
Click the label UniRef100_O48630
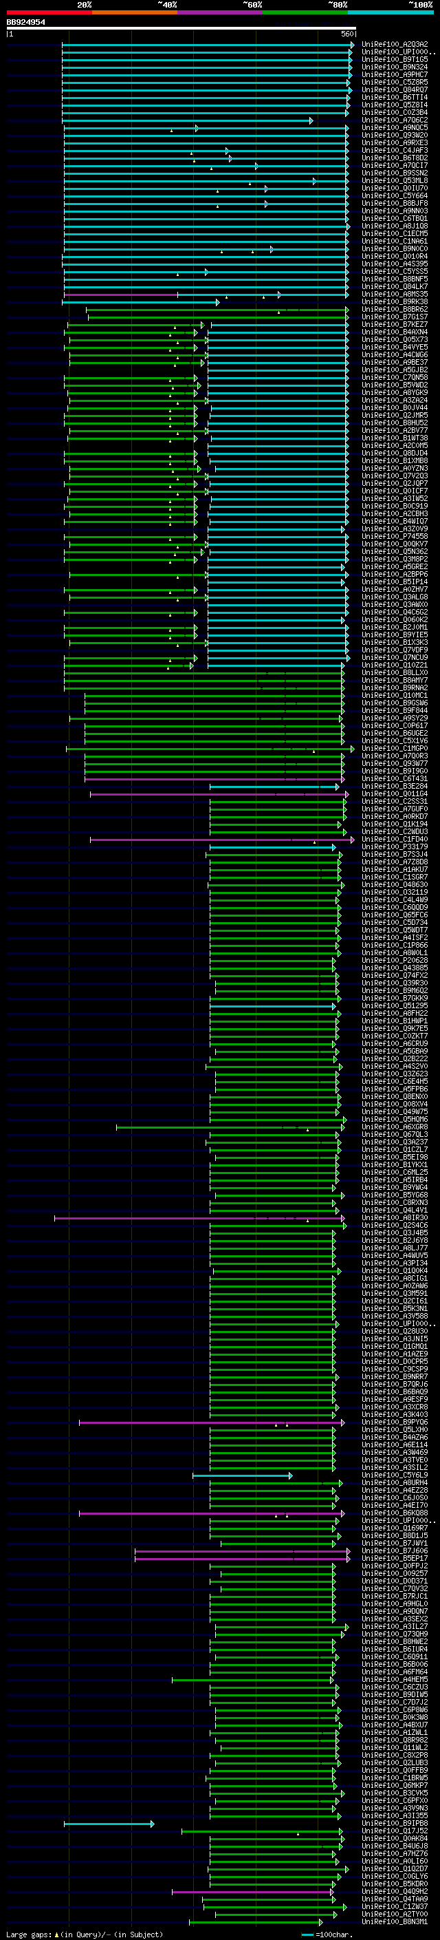pyautogui.click(x=395, y=885)
